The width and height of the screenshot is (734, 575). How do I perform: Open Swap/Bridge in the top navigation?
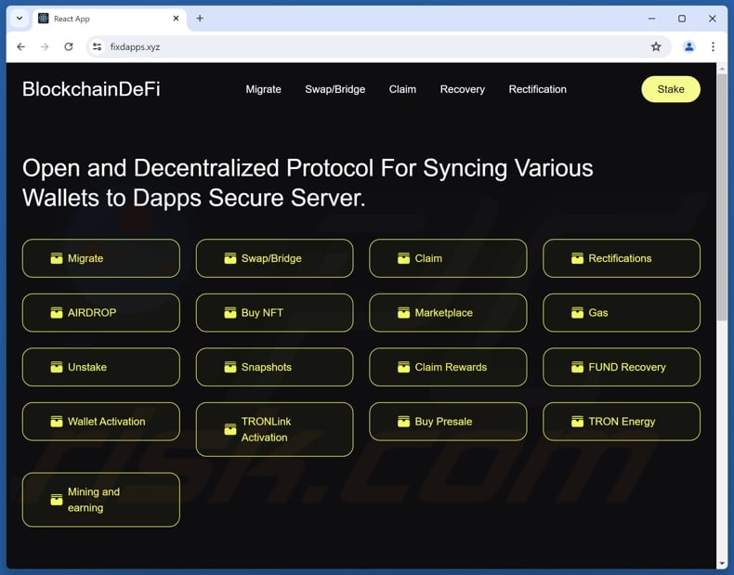[335, 89]
